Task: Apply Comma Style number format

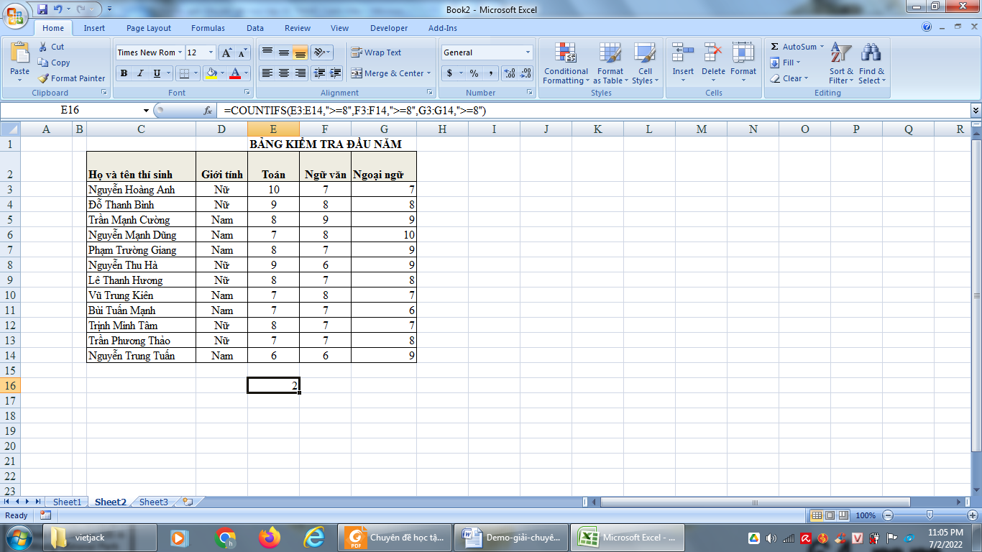Action: pos(491,73)
